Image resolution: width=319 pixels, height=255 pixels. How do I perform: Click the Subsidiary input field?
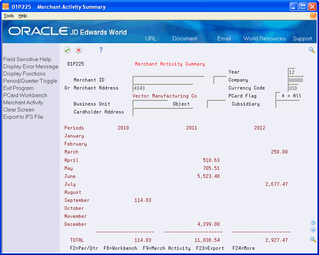click(287, 104)
